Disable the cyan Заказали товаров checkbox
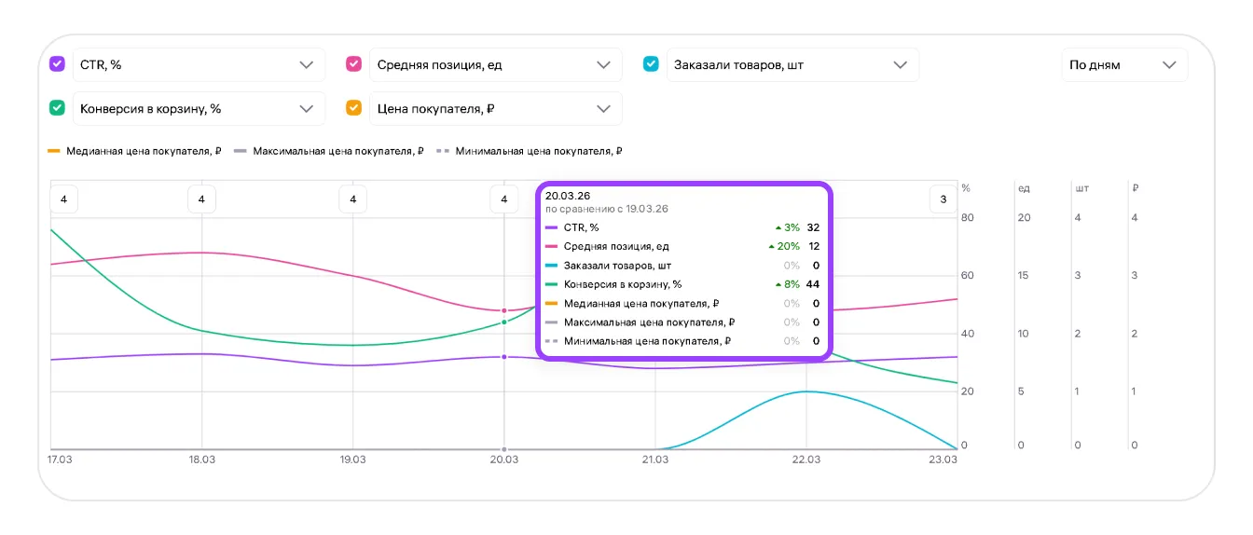The height and width of the screenshot is (535, 1253). tap(651, 64)
